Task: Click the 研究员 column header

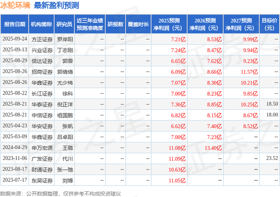Action: [x=64, y=24]
